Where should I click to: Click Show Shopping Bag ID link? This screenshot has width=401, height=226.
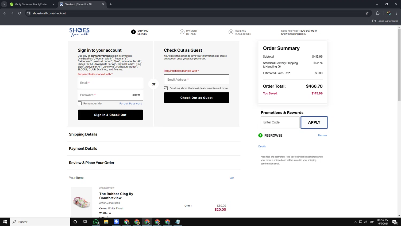(294, 34)
